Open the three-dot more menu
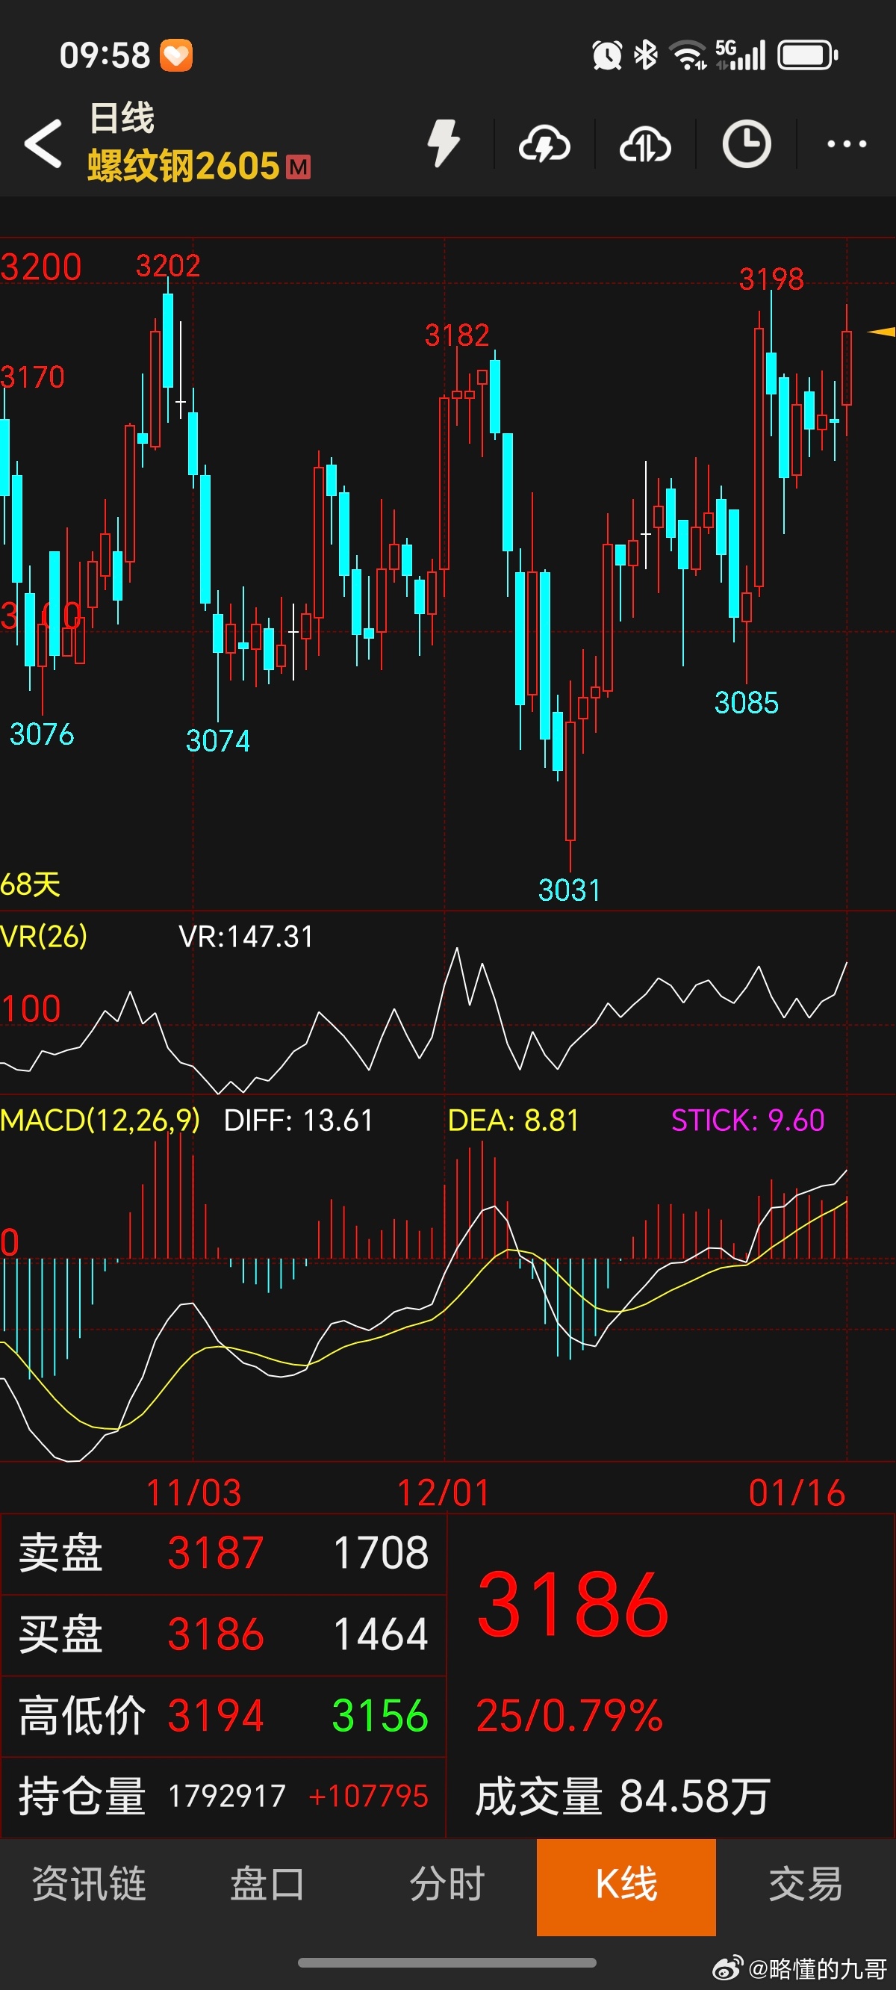This screenshot has width=896, height=1990. click(x=847, y=143)
